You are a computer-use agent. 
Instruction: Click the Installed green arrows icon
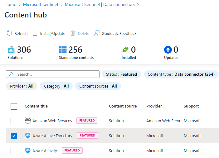coord(125,50)
